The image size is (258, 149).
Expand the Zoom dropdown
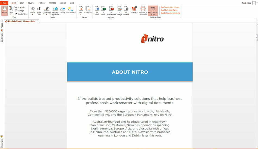[11, 14]
